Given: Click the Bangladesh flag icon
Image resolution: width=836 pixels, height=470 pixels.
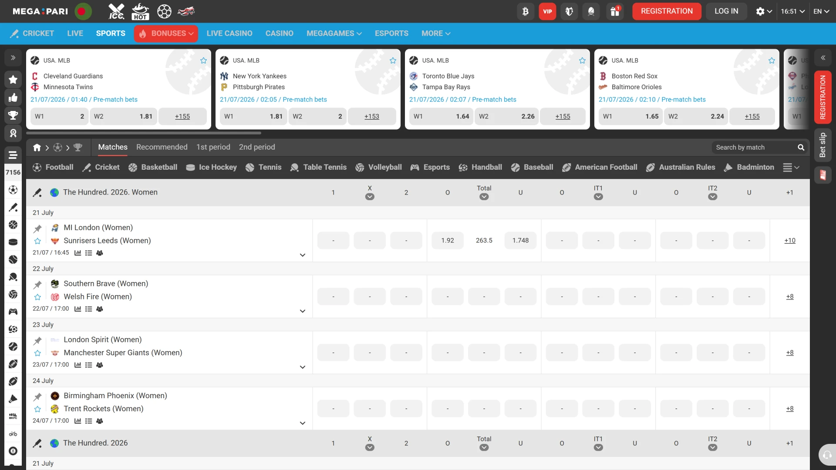Looking at the screenshot, I should 83,11.
